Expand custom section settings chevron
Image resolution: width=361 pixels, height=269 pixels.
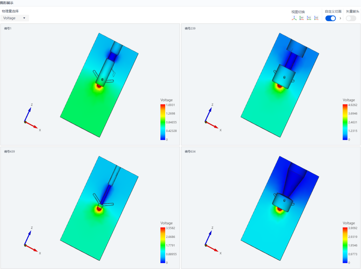pyautogui.click(x=340, y=18)
